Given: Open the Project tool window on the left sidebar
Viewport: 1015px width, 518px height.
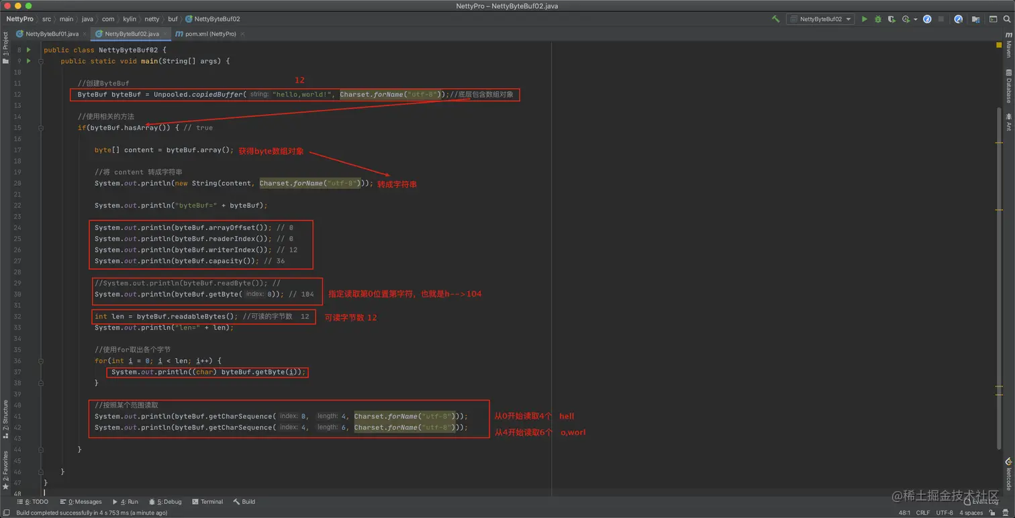Looking at the screenshot, I should pyautogui.click(x=5, y=48).
